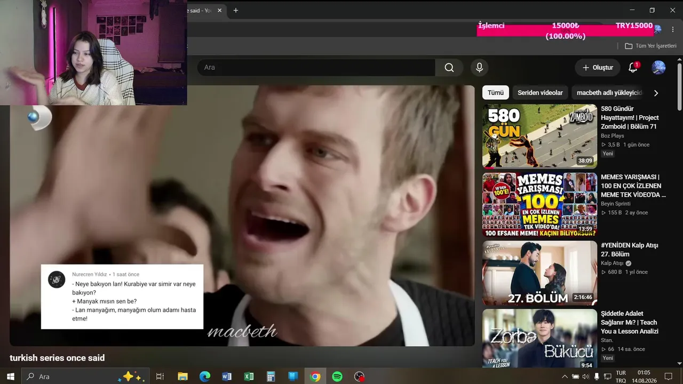The width and height of the screenshot is (683, 384).
Task: Click the microphone icon in system tray
Action: pos(597,377)
